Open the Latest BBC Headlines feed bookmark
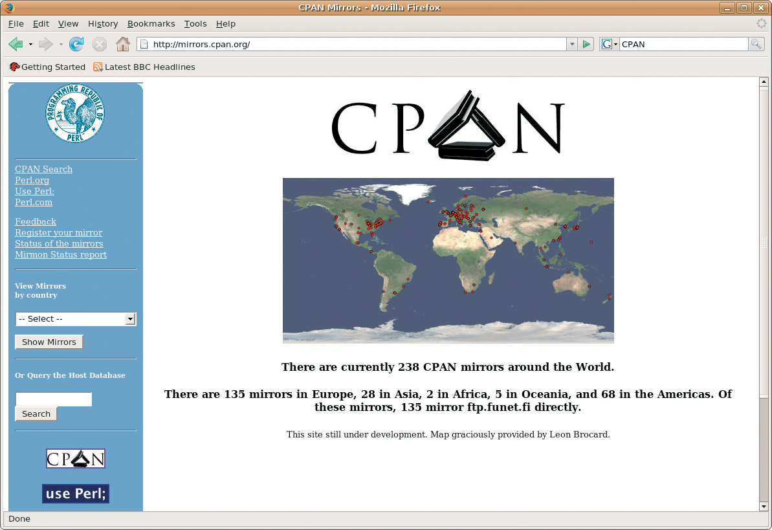Screen dimensions: 772x530 144,67
